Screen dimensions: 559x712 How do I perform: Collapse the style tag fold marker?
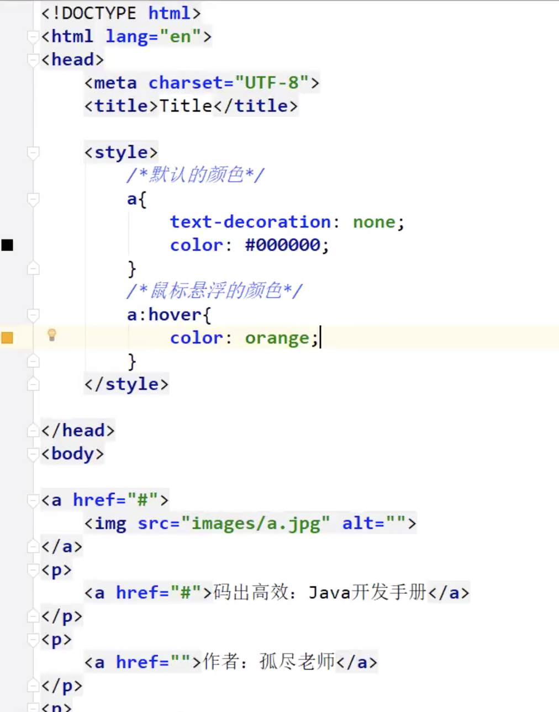33,152
